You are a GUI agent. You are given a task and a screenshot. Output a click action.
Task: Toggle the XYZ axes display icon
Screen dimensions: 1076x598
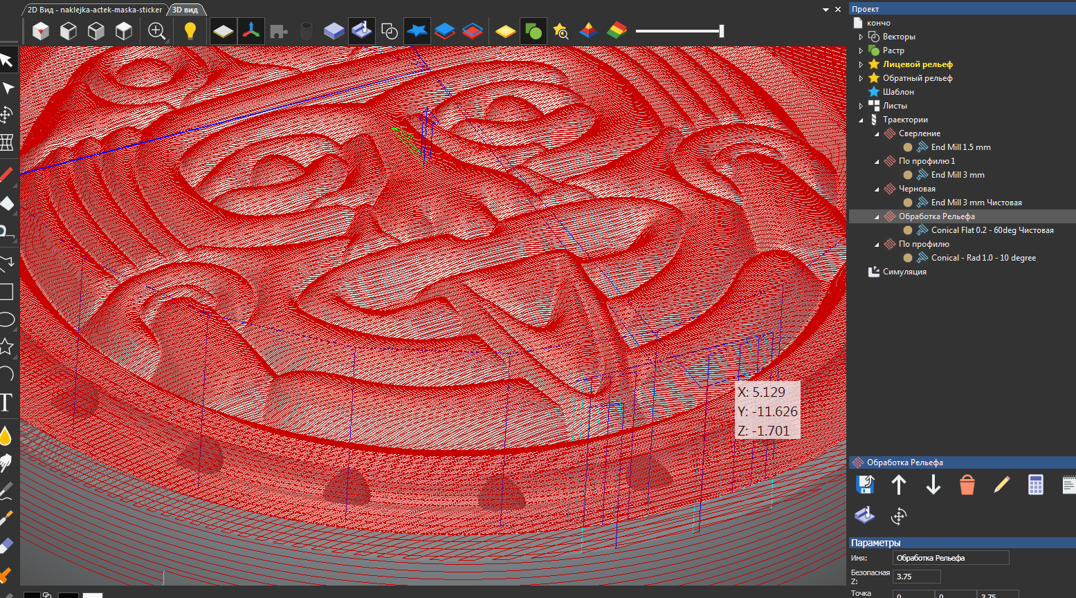(x=251, y=31)
